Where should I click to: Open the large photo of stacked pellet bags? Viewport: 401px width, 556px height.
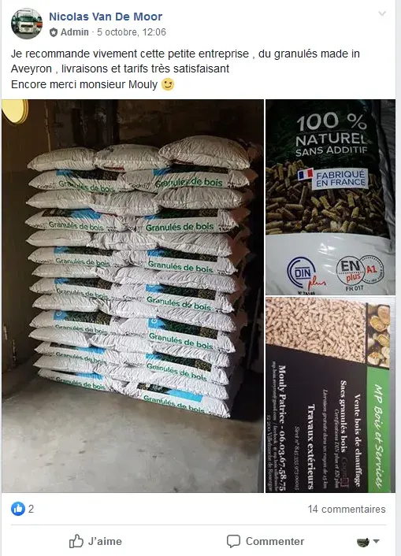(x=132, y=296)
